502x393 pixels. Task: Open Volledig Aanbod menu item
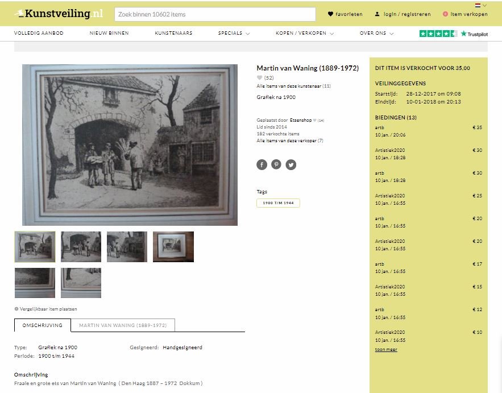39,33
